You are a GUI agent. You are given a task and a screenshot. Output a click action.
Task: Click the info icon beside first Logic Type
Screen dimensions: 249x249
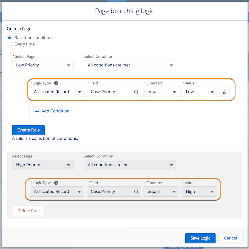coord(56,83)
